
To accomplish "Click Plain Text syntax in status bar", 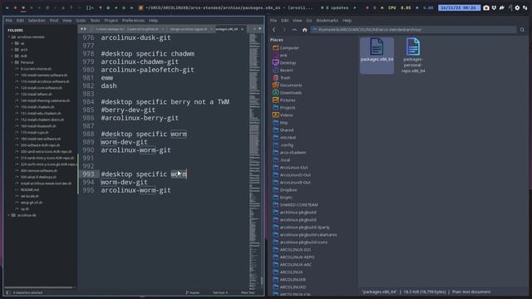I will click(248, 292).
